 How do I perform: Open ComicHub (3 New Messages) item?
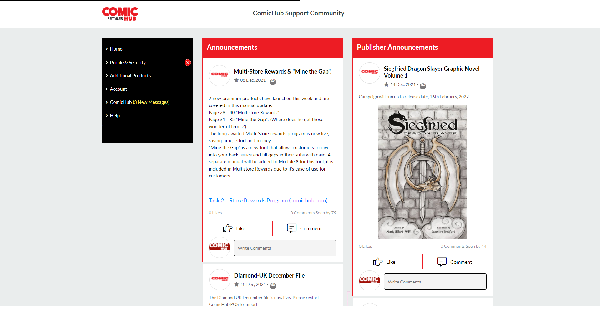coord(139,102)
